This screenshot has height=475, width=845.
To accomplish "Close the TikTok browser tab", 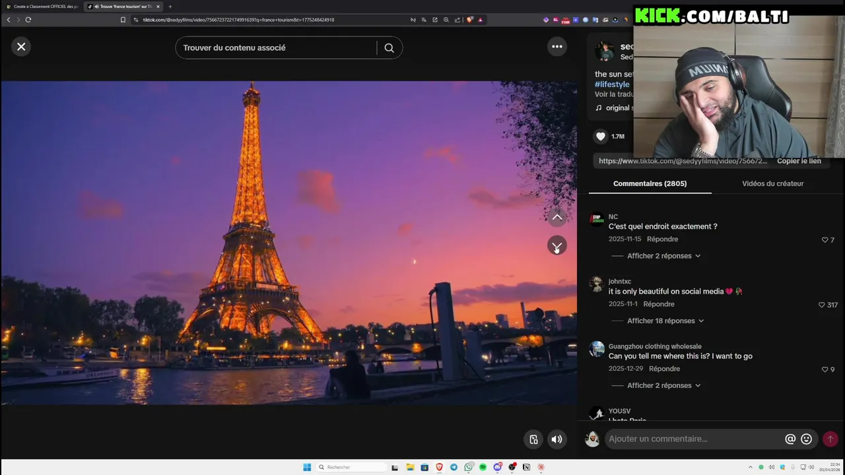I will (x=158, y=7).
